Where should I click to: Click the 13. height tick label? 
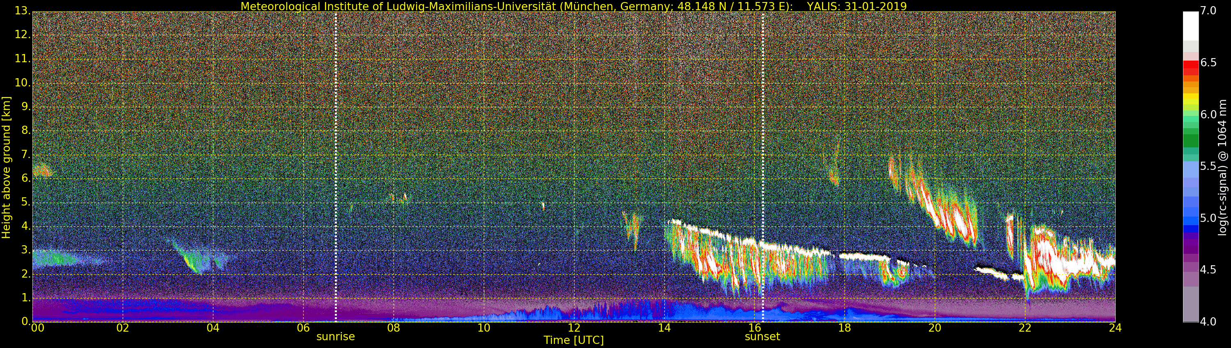point(23,11)
